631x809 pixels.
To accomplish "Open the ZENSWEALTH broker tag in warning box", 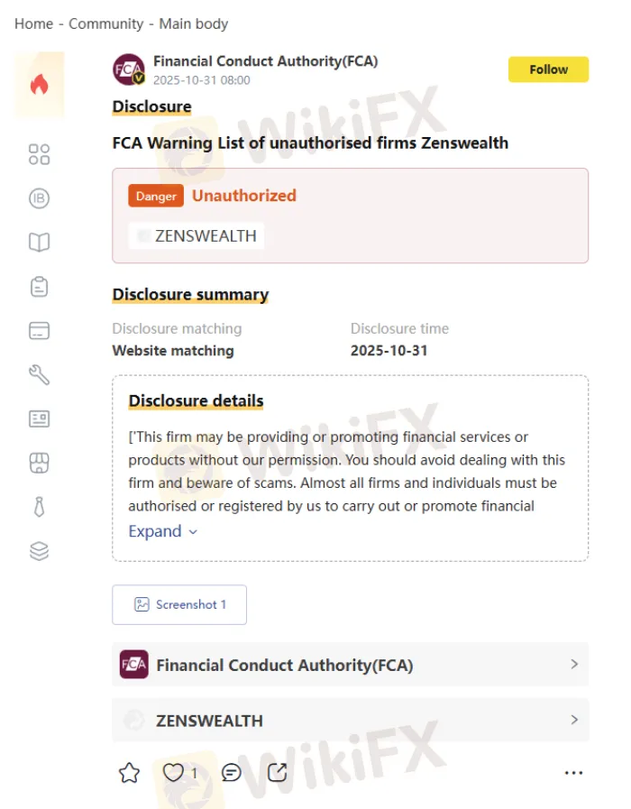I will [197, 236].
